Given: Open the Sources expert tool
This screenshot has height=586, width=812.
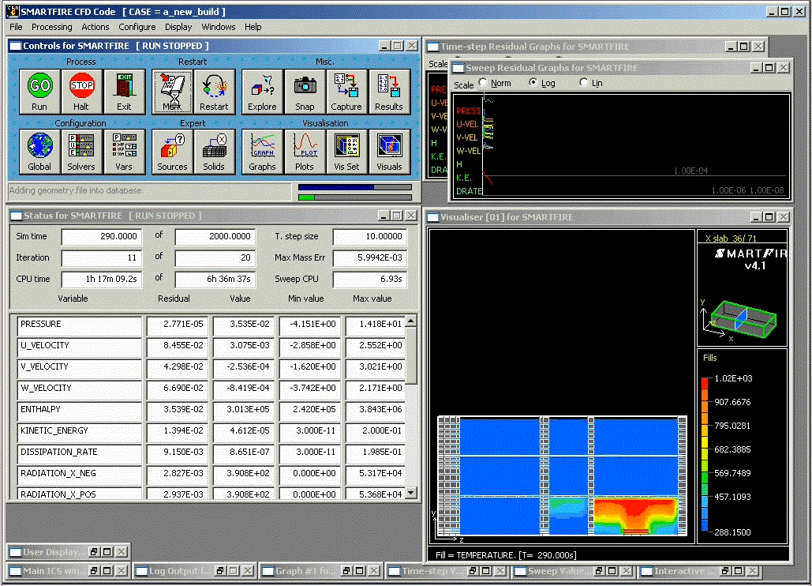Looking at the screenshot, I should tap(173, 152).
